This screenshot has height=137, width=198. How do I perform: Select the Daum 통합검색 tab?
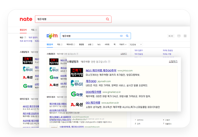[50, 44]
